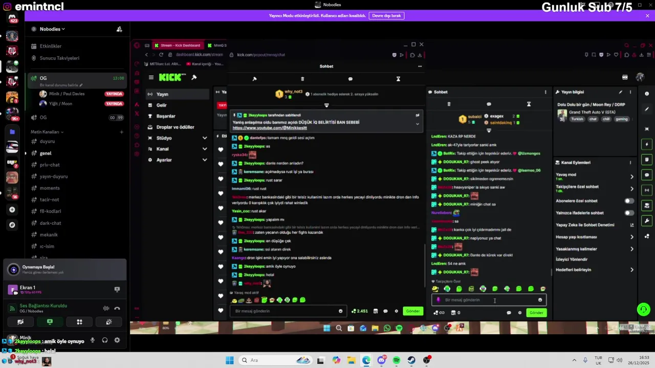Edit stream info with the Yayın bilgisi pencil

pos(621,92)
